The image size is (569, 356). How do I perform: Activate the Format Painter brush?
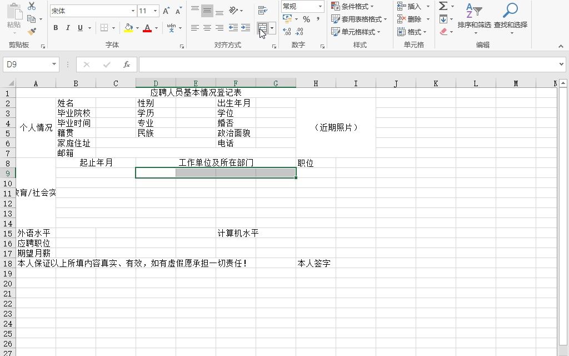31,31
